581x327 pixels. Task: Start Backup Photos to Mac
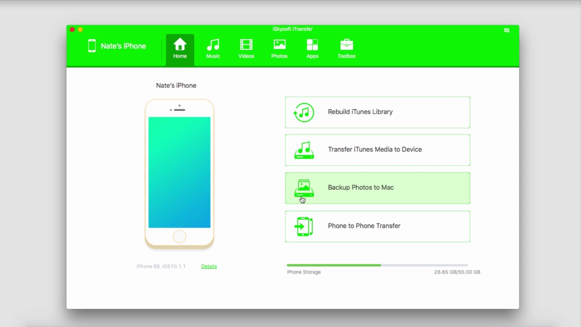(x=378, y=188)
